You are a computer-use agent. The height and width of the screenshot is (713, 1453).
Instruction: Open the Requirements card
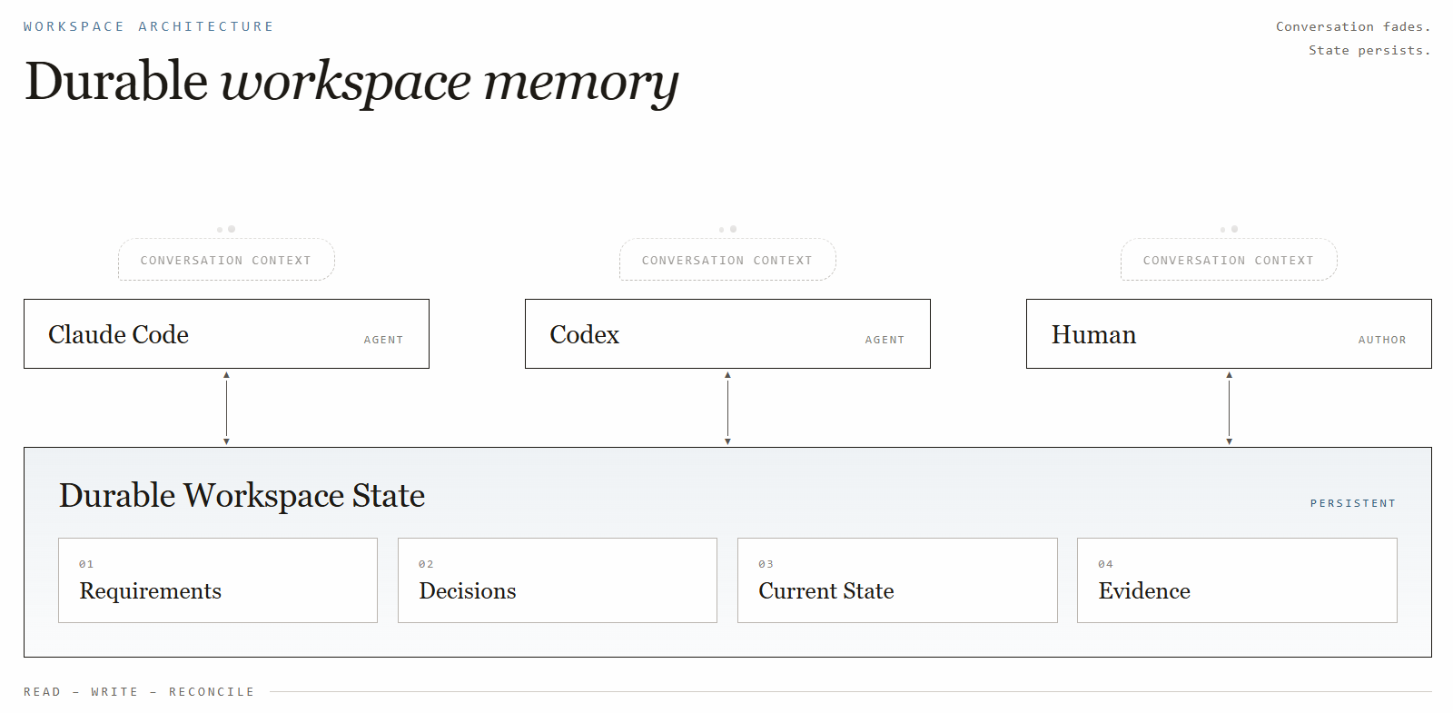click(218, 580)
